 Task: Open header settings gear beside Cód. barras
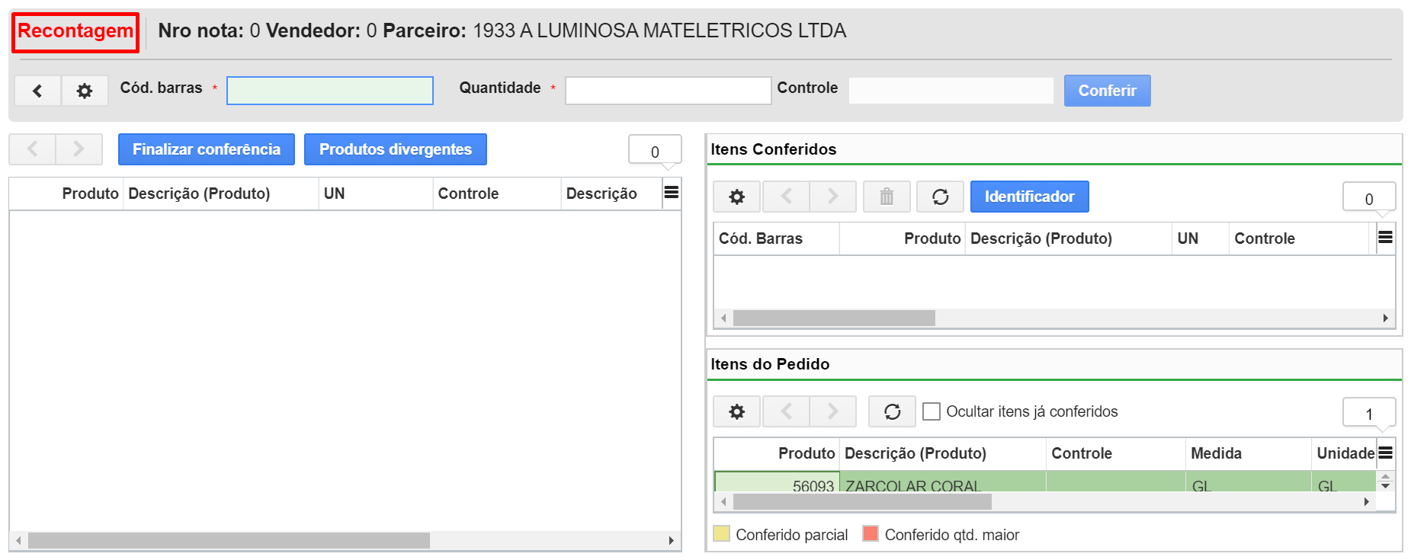[85, 91]
